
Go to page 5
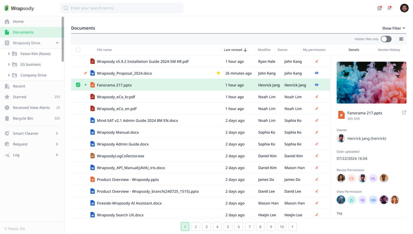(x=228, y=227)
